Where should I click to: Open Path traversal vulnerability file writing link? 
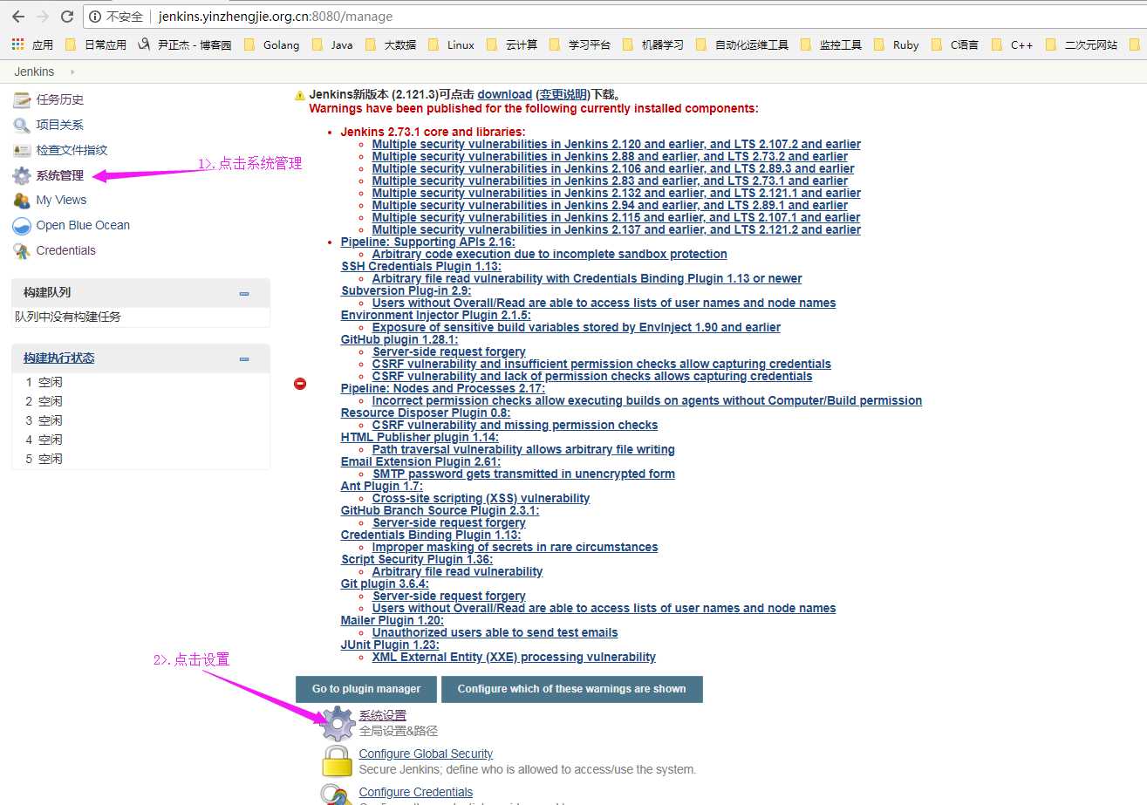(x=523, y=449)
